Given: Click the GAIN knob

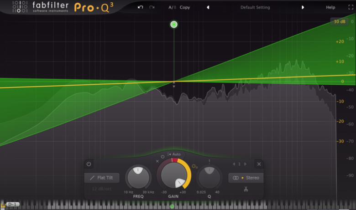Looking at the screenshot, I should click(173, 175).
